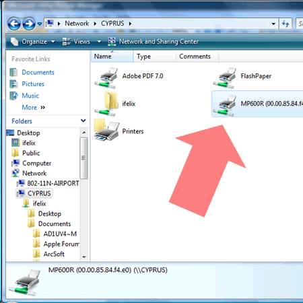Select the FlashPaper printer icon

coord(225,78)
